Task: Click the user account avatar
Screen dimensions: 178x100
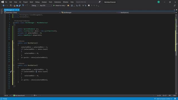Action: 159,2
